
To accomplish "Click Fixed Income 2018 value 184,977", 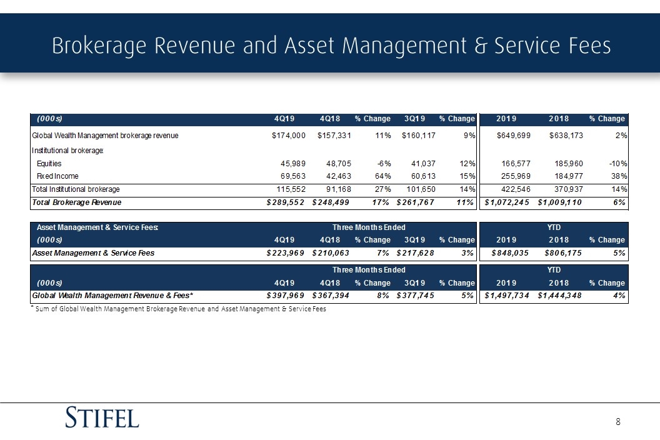I will tap(568, 176).
